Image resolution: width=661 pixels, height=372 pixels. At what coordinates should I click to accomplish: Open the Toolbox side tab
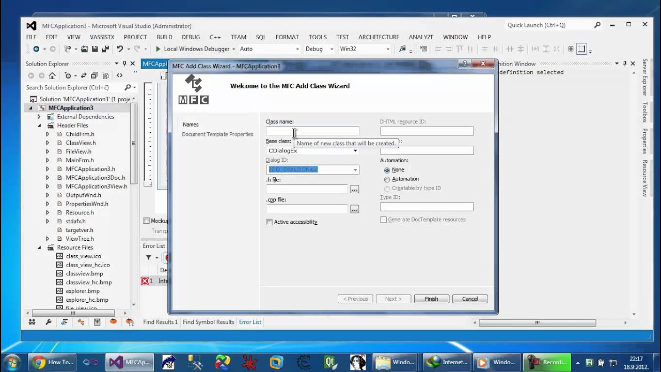(644, 112)
